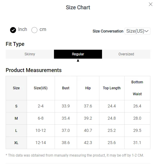Viewport: 156px width, 164px height.
Task: Click the dropdown chevron next to Size(US)
Action: 147,31
